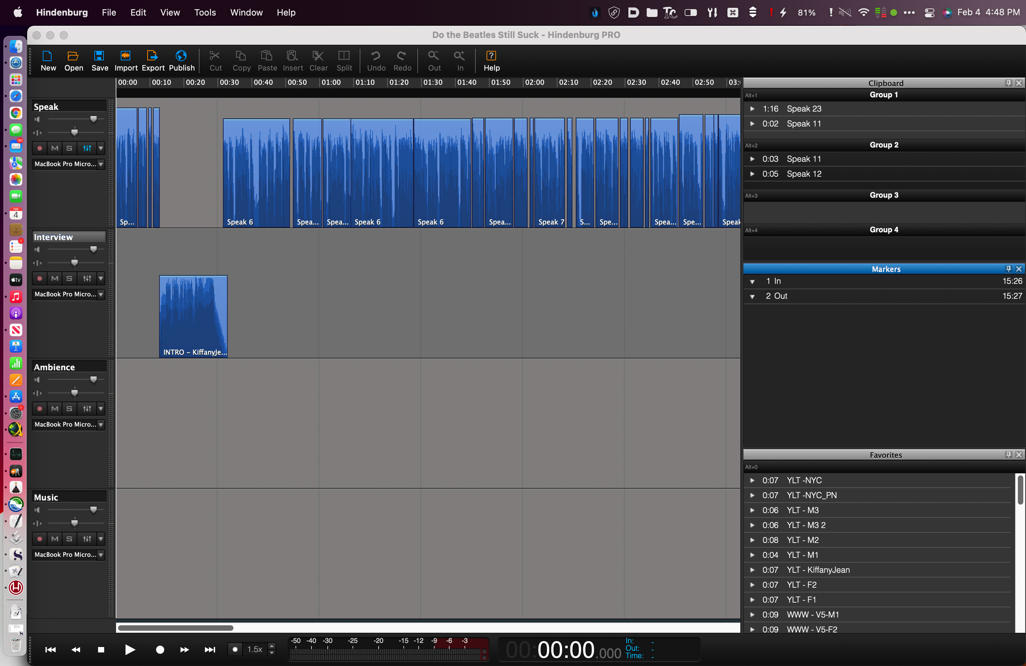The image size is (1026, 666).
Task: Open macOS Control Center in menu bar
Action: (929, 13)
